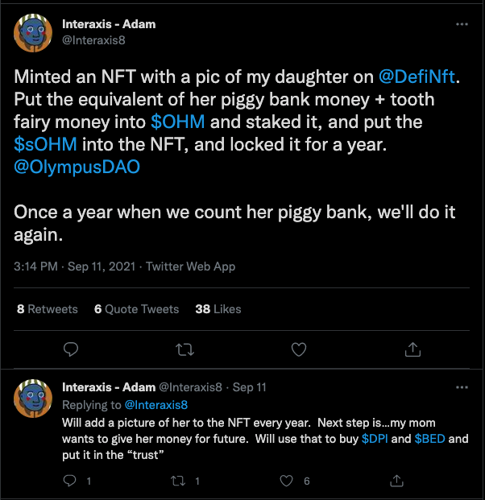The height and width of the screenshot is (500, 485).
Task: Click the $BED cashtag in reply
Action: coord(429,439)
